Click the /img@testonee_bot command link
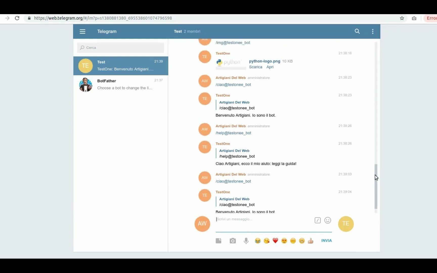Screen dimensions: 437x273 233,43
